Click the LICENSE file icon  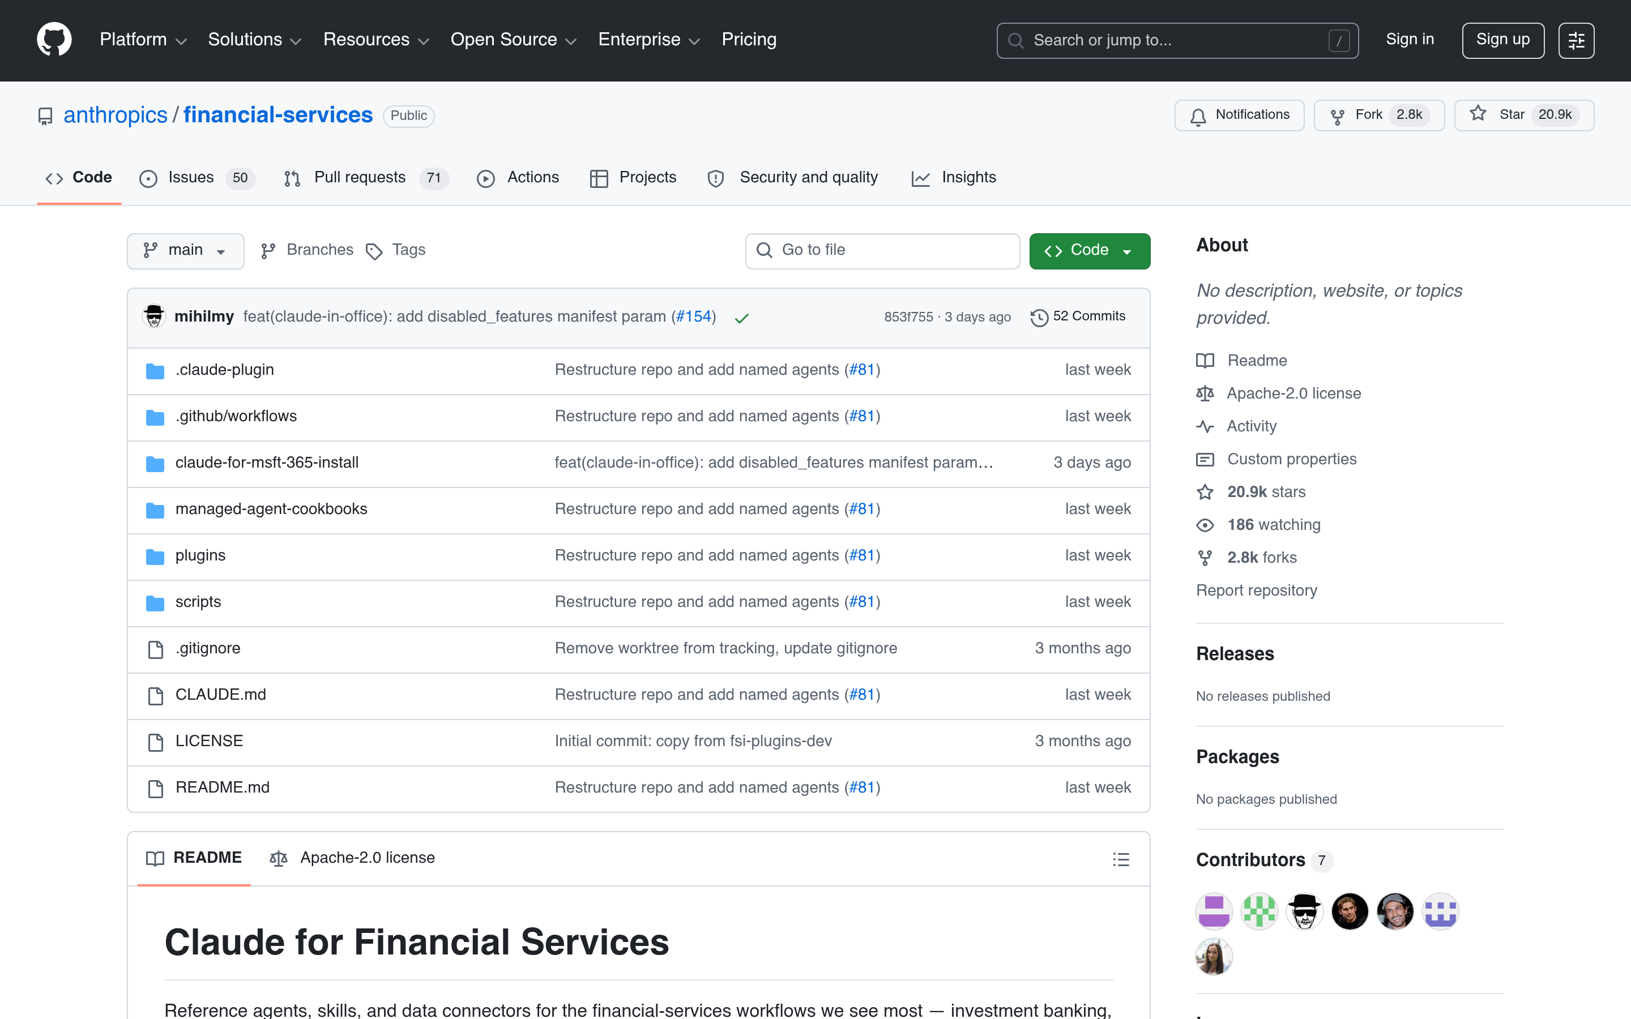click(x=156, y=742)
